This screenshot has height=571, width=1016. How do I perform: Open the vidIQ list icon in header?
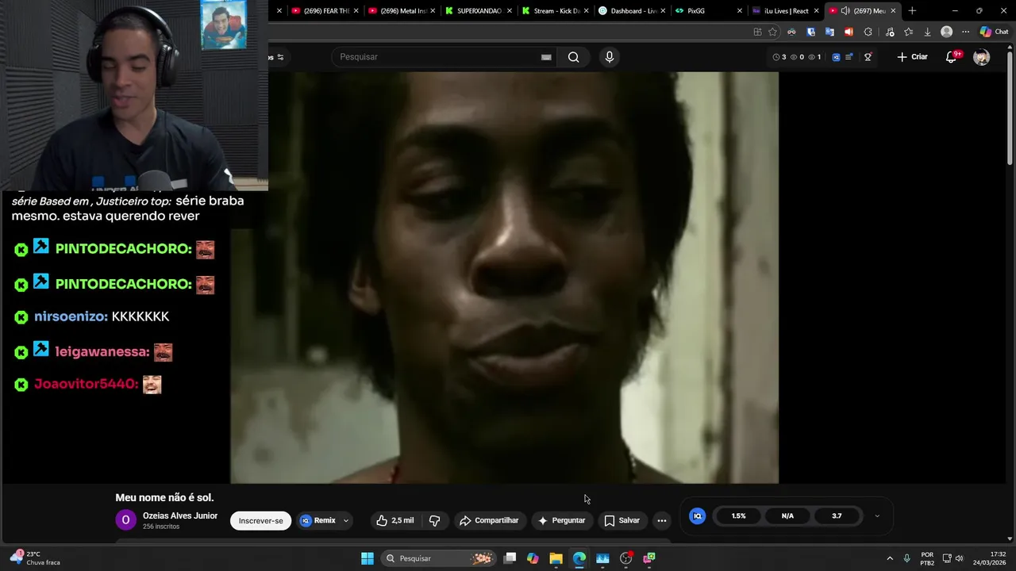click(x=849, y=57)
